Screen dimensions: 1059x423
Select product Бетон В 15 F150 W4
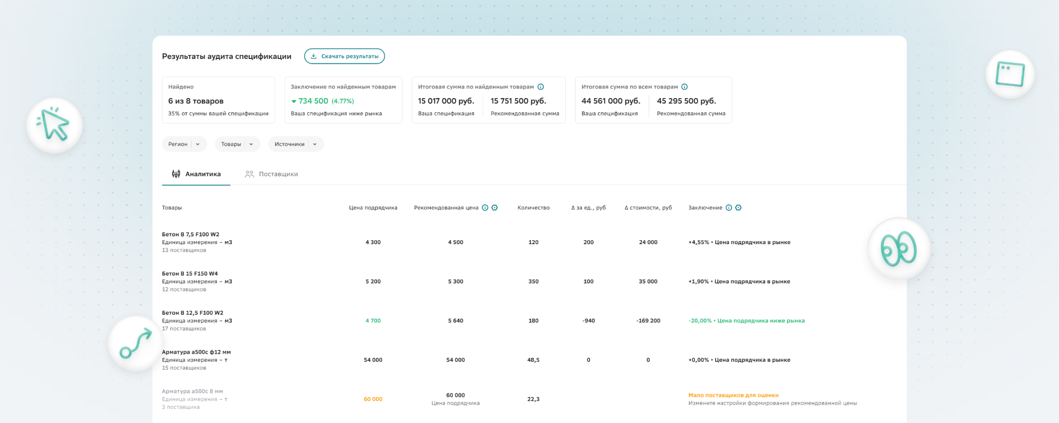tap(190, 274)
